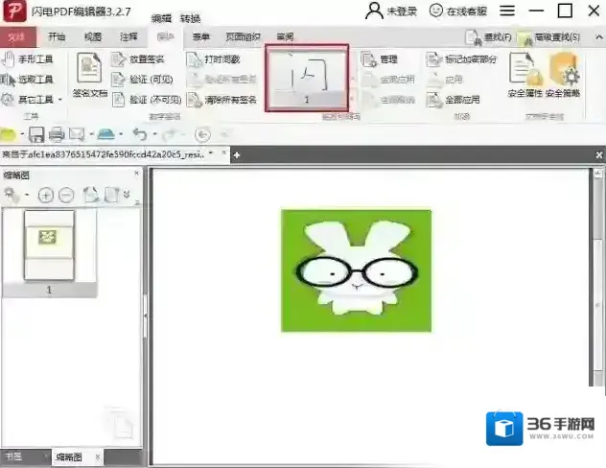Select the 选取工具 selection tool
The image size is (606, 468).
(x=29, y=79)
